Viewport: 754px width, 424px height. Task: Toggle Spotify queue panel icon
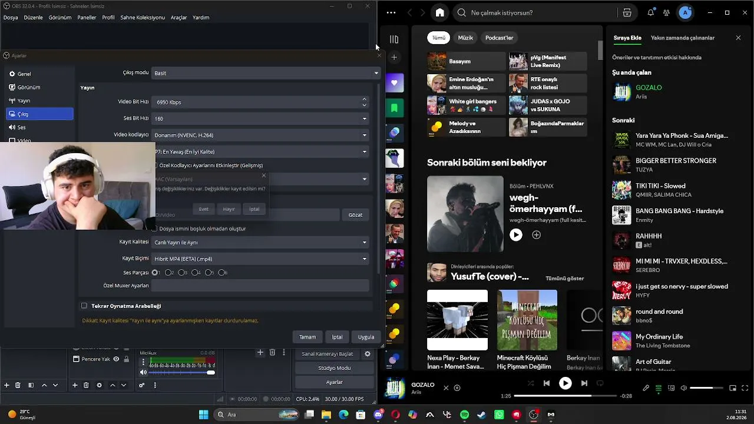click(659, 388)
